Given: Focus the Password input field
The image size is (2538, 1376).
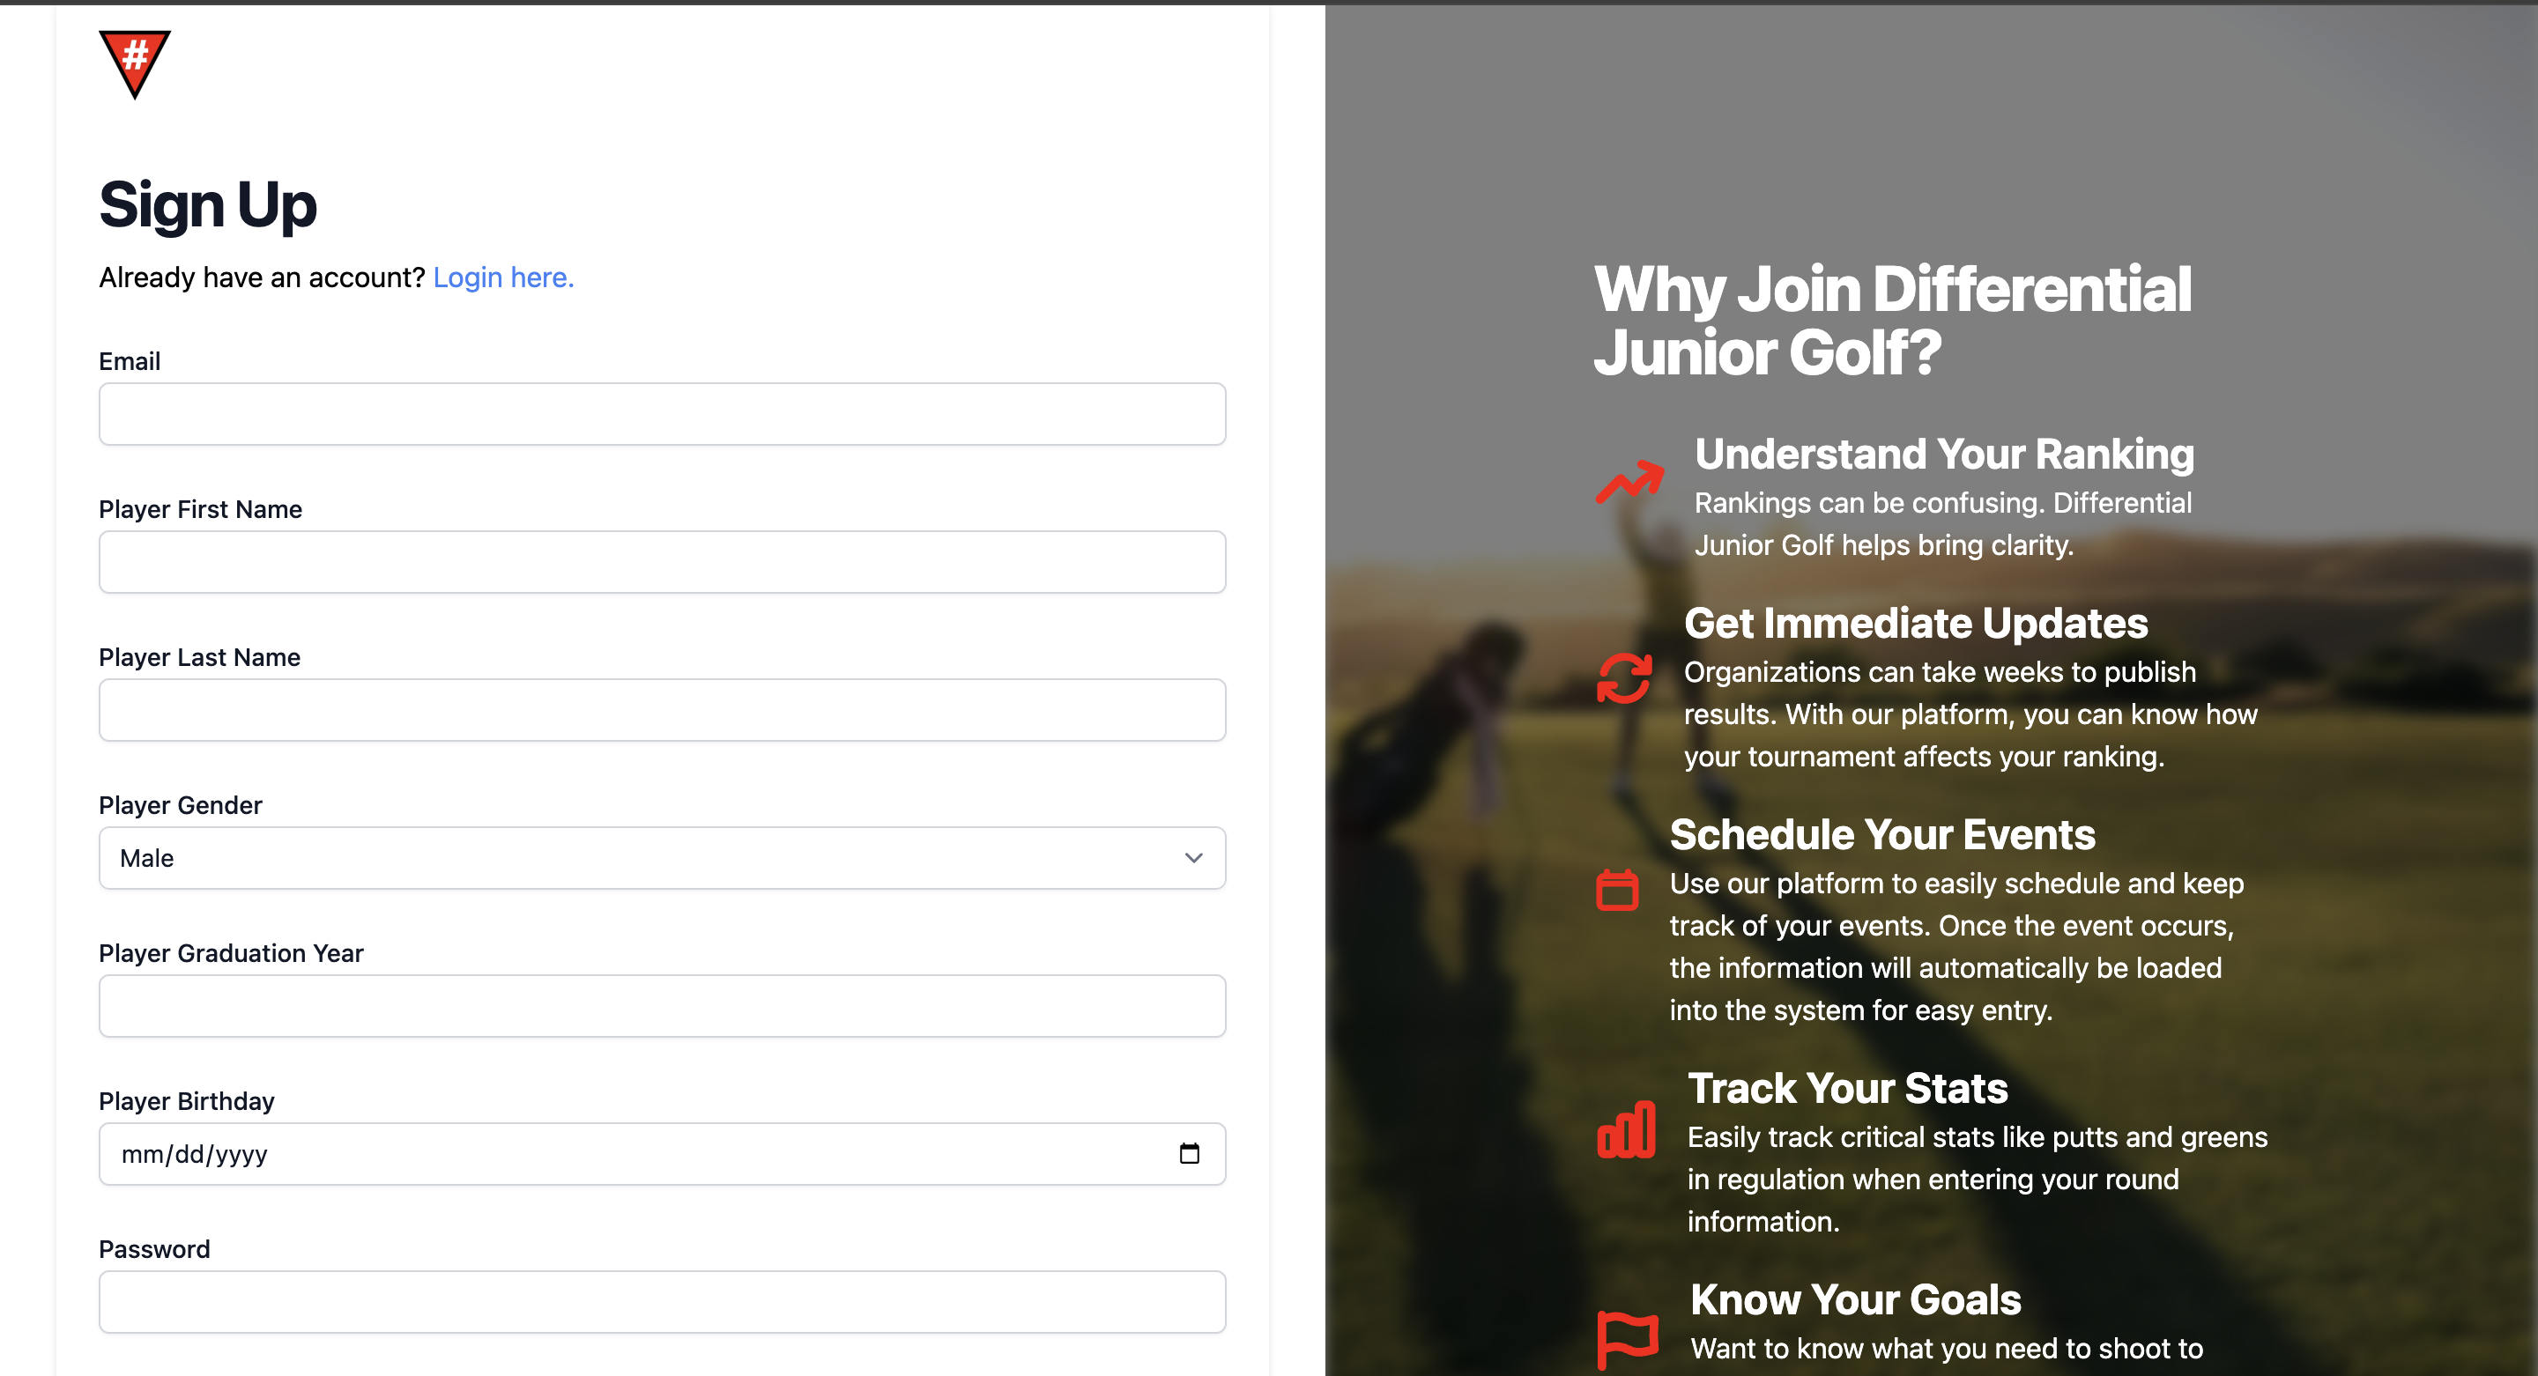Looking at the screenshot, I should 662,1301.
